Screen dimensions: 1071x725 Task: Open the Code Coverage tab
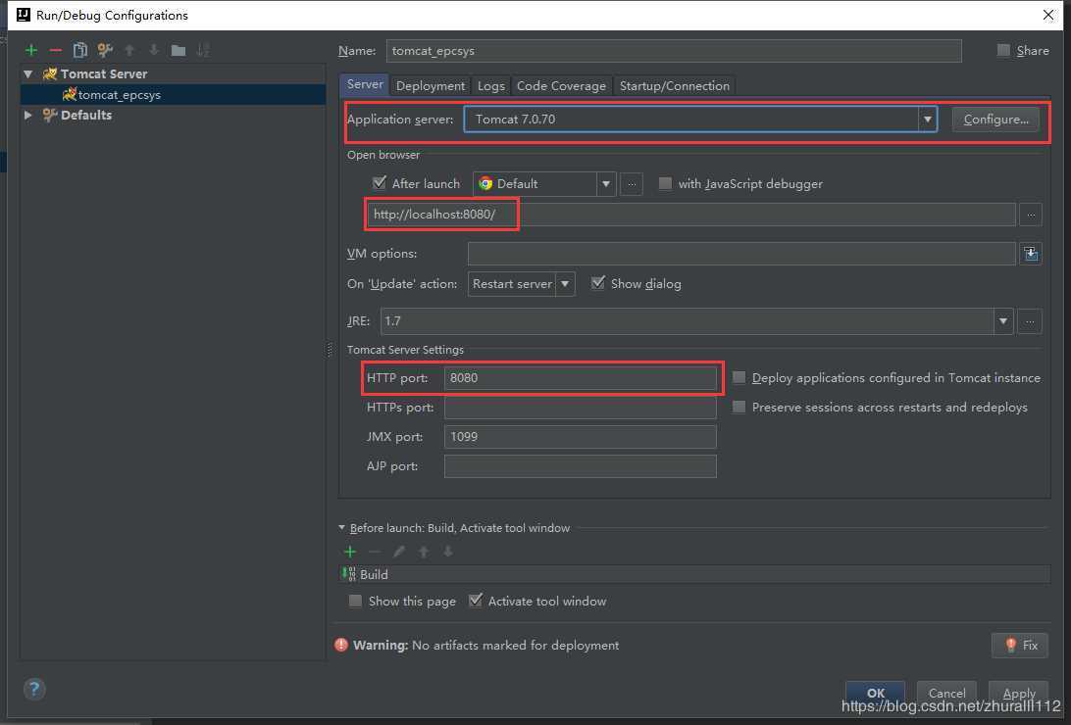561,86
